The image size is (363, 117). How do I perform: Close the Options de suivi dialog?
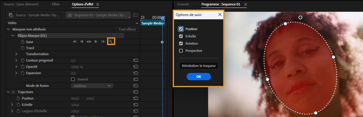pos(220,14)
